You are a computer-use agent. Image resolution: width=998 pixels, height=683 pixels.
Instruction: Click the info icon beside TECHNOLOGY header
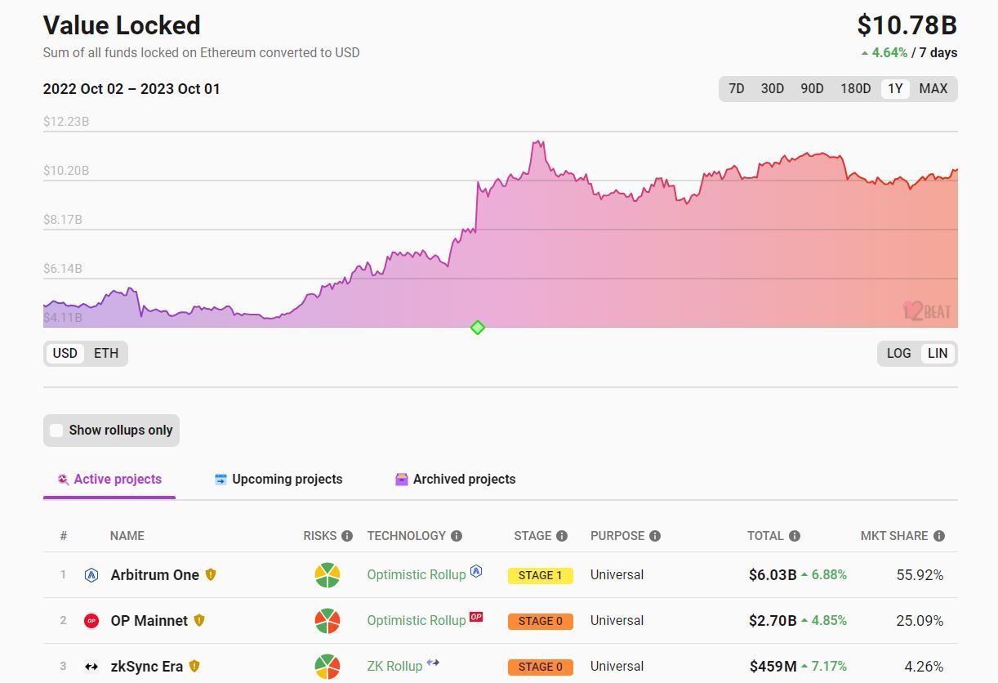457,536
